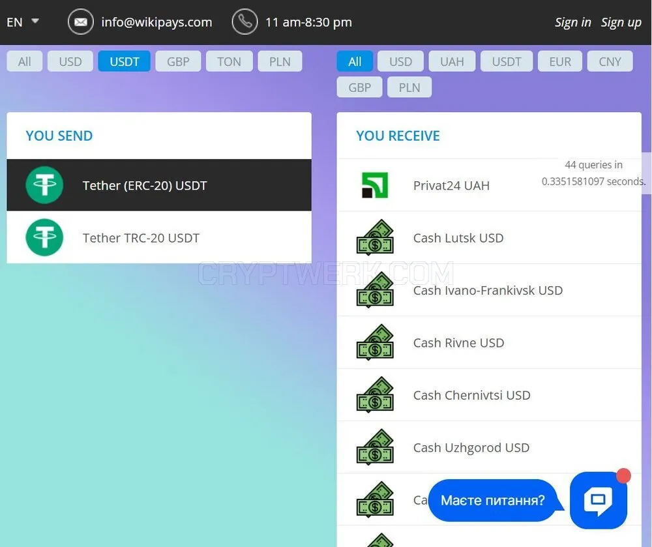Filter receive currencies by CNY
This screenshot has height=547, width=652.
click(610, 61)
